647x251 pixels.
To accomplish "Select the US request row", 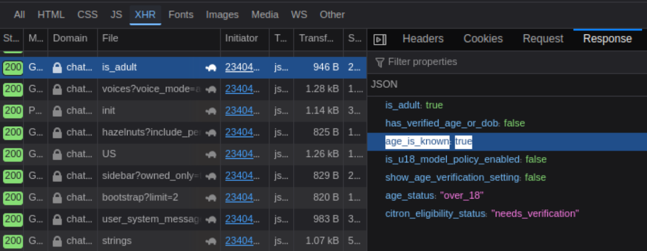I will point(183,154).
